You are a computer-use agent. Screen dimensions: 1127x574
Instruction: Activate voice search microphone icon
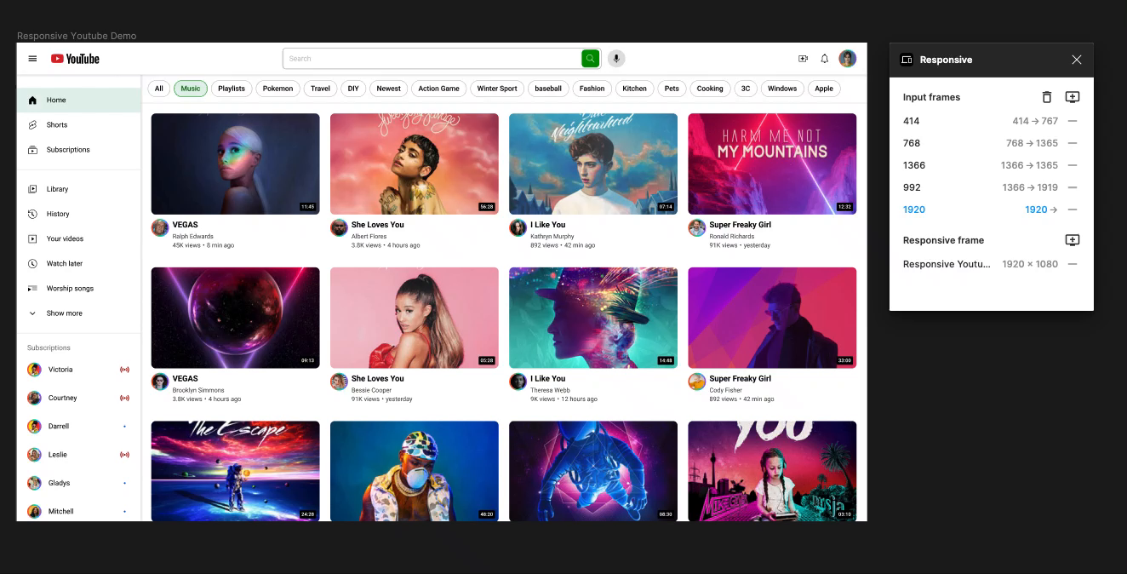[616, 59]
